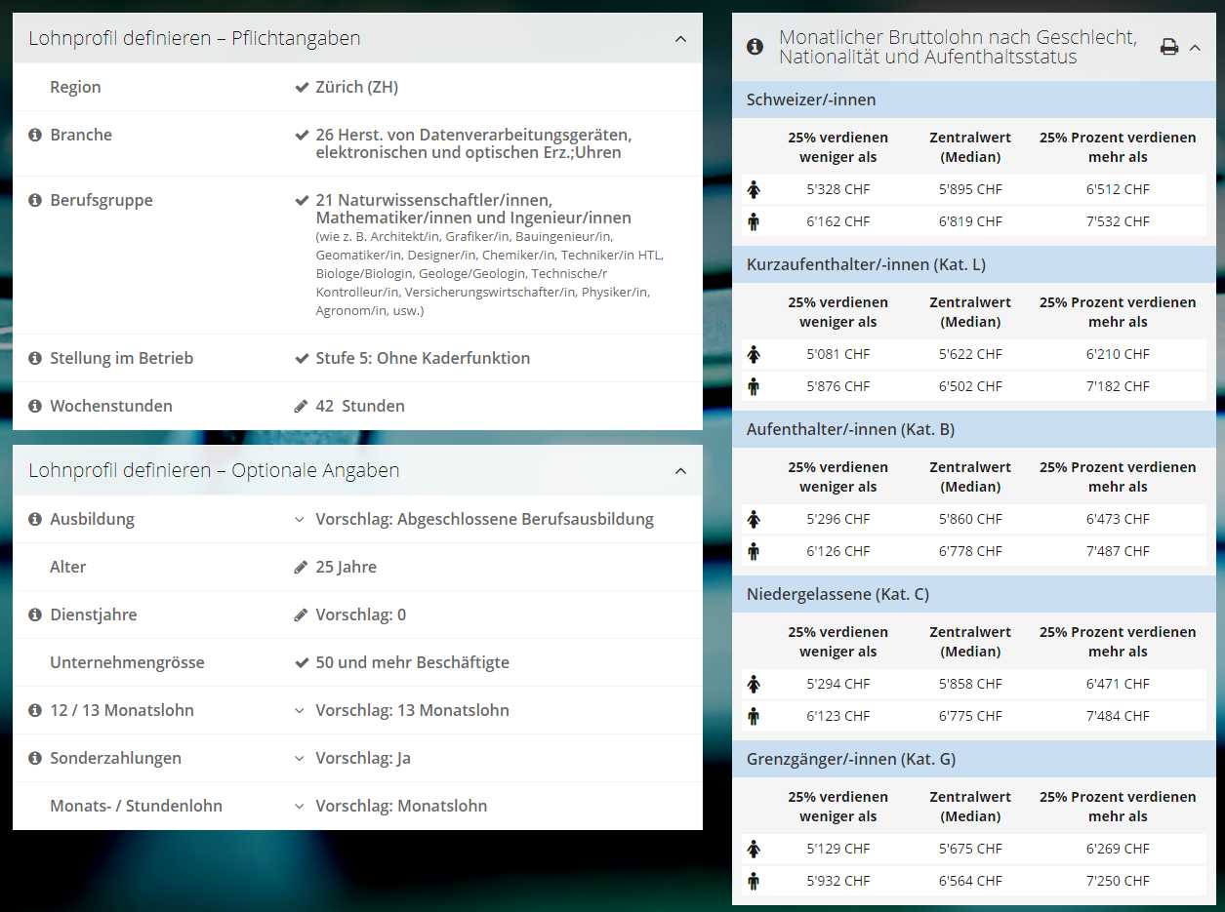Edit the Dienstjahre Vorschlag: 0 field

coord(360,615)
